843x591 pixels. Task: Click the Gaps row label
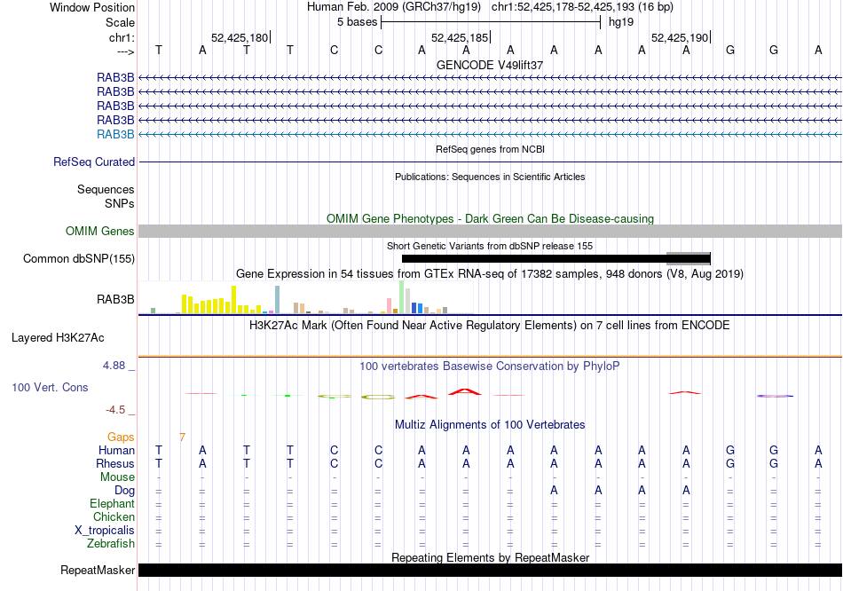[x=121, y=437]
